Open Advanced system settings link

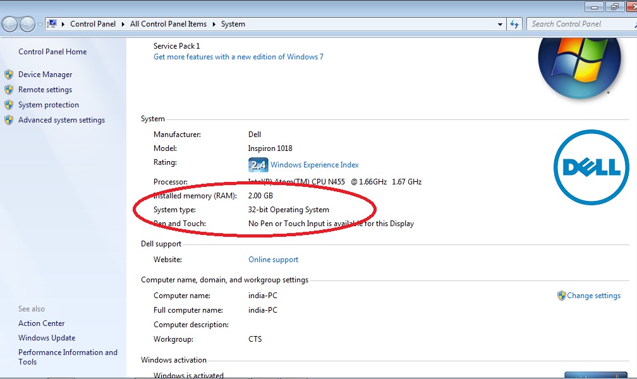[61, 120]
